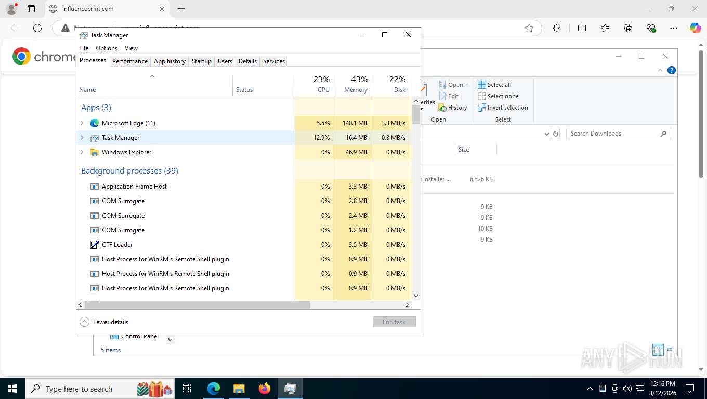Click Select none in Explorer ribbon
The height and width of the screenshot is (399, 707).
498,96
